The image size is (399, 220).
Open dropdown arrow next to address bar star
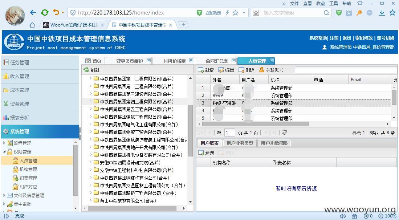244,13
